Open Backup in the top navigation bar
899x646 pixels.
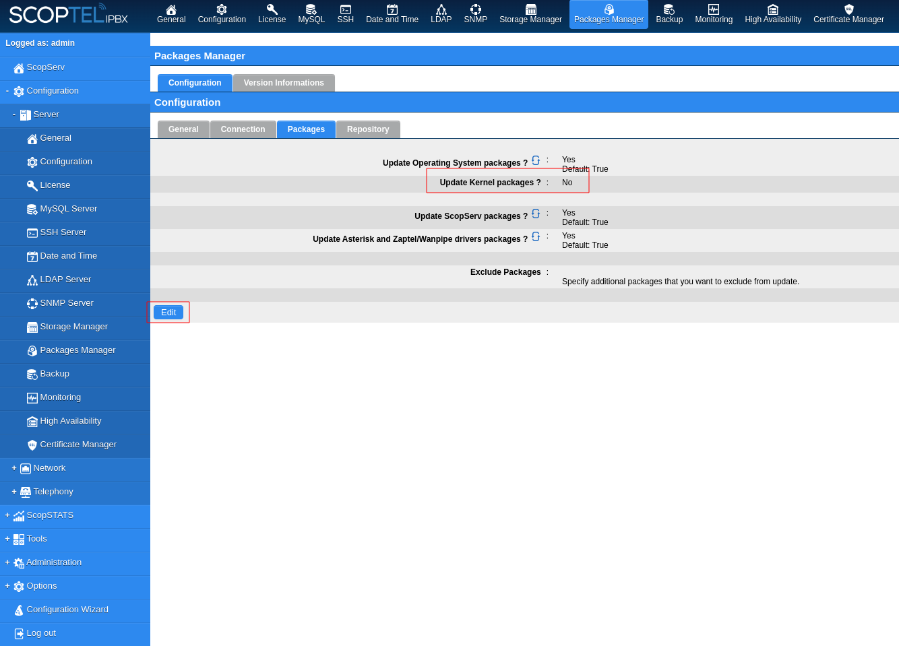click(669, 14)
